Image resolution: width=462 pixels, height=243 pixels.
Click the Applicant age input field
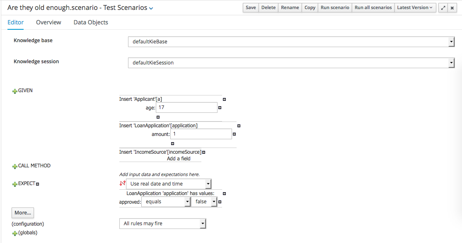[186, 107]
